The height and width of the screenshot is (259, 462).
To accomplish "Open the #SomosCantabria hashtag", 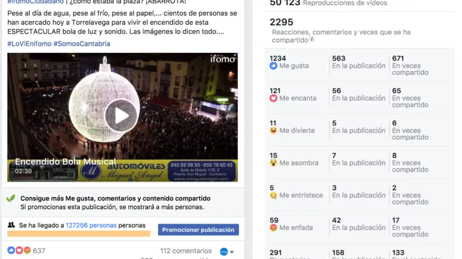I will (x=82, y=44).
